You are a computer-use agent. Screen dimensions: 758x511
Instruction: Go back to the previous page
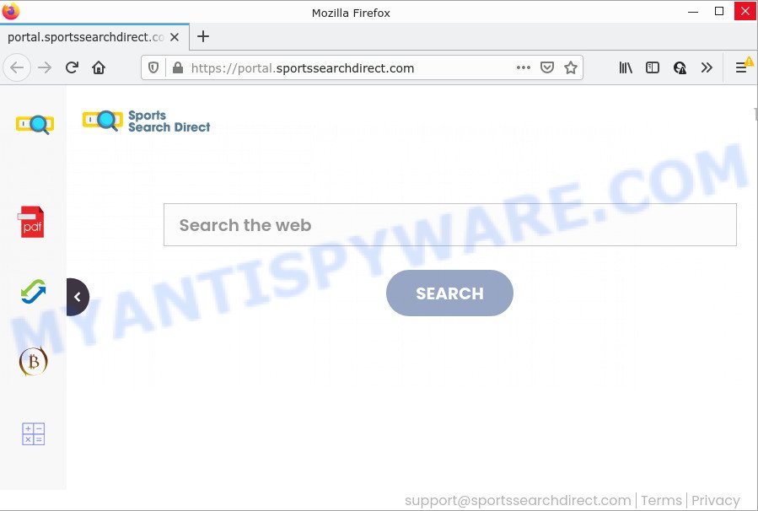click(17, 67)
